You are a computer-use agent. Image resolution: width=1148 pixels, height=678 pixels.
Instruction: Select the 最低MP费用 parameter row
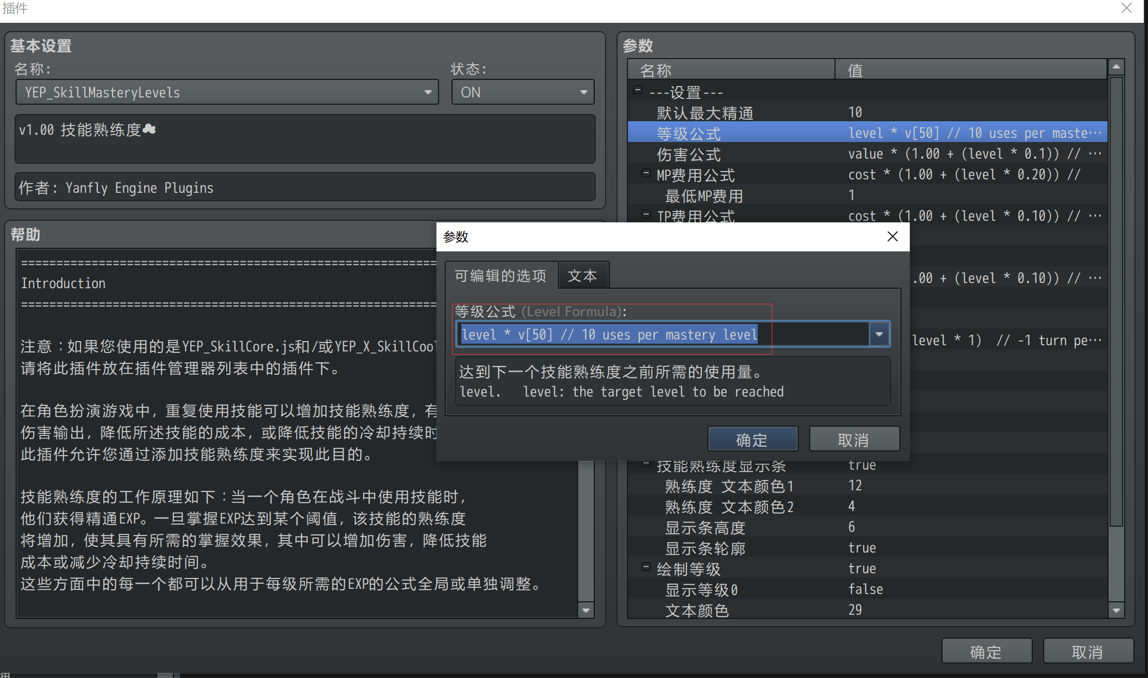click(x=867, y=195)
